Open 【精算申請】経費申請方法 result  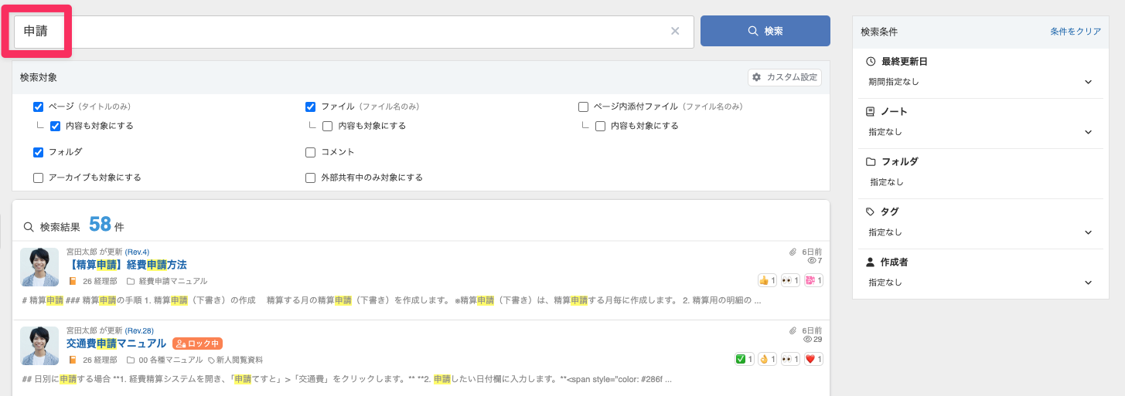pyautogui.click(x=127, y=265)
